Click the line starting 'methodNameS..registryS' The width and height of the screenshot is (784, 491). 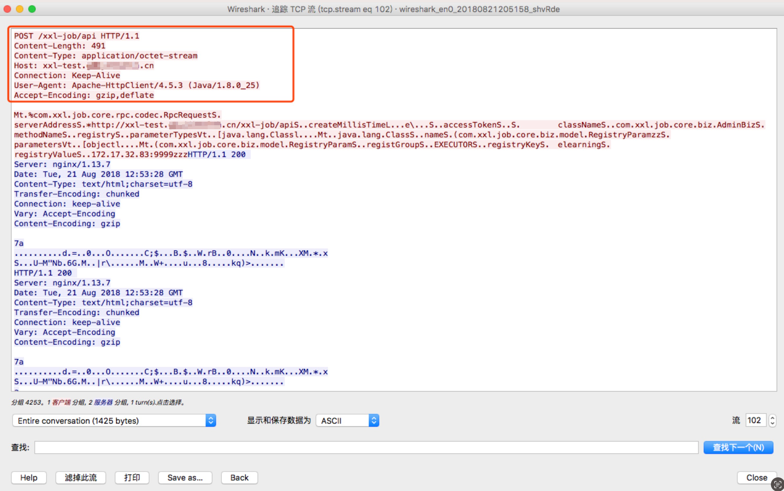342,135
